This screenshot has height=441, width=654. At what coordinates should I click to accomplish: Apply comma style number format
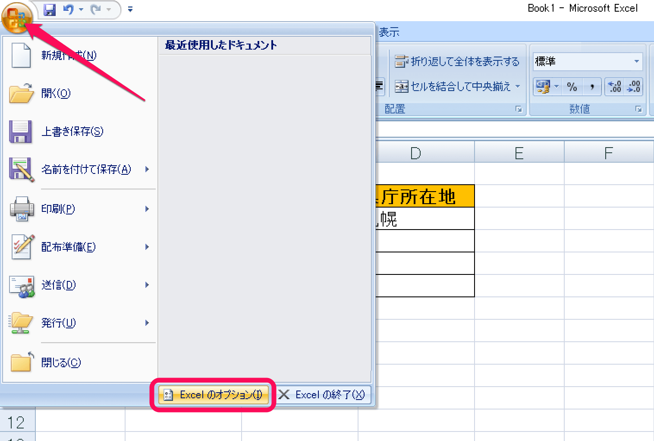(592, 87)
